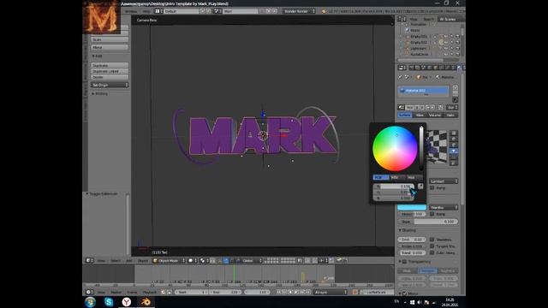The width and height of the screenshot is (548, 308).
Task: Toggle the Mirror panel checkbox
Action: click(405, 293)
